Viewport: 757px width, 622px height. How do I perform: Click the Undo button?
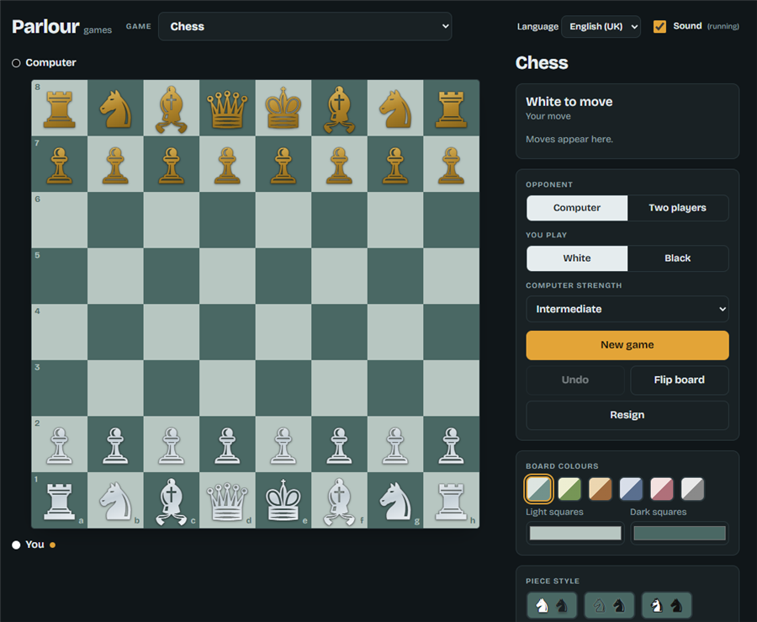[x=575, y=380]
